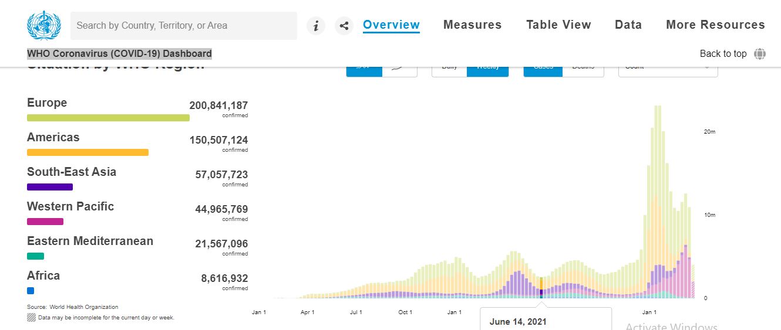Select the Cases toggle button
The height and width of the screenshot is (330, 781).
543,69
